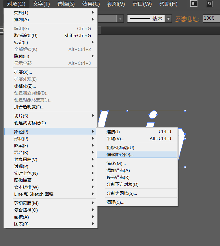Choose 栅格化(Z)... menu item

point(51,86)
